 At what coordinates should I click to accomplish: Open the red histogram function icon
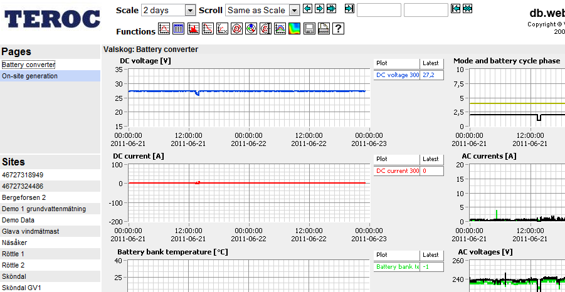[x=193, y=28]
